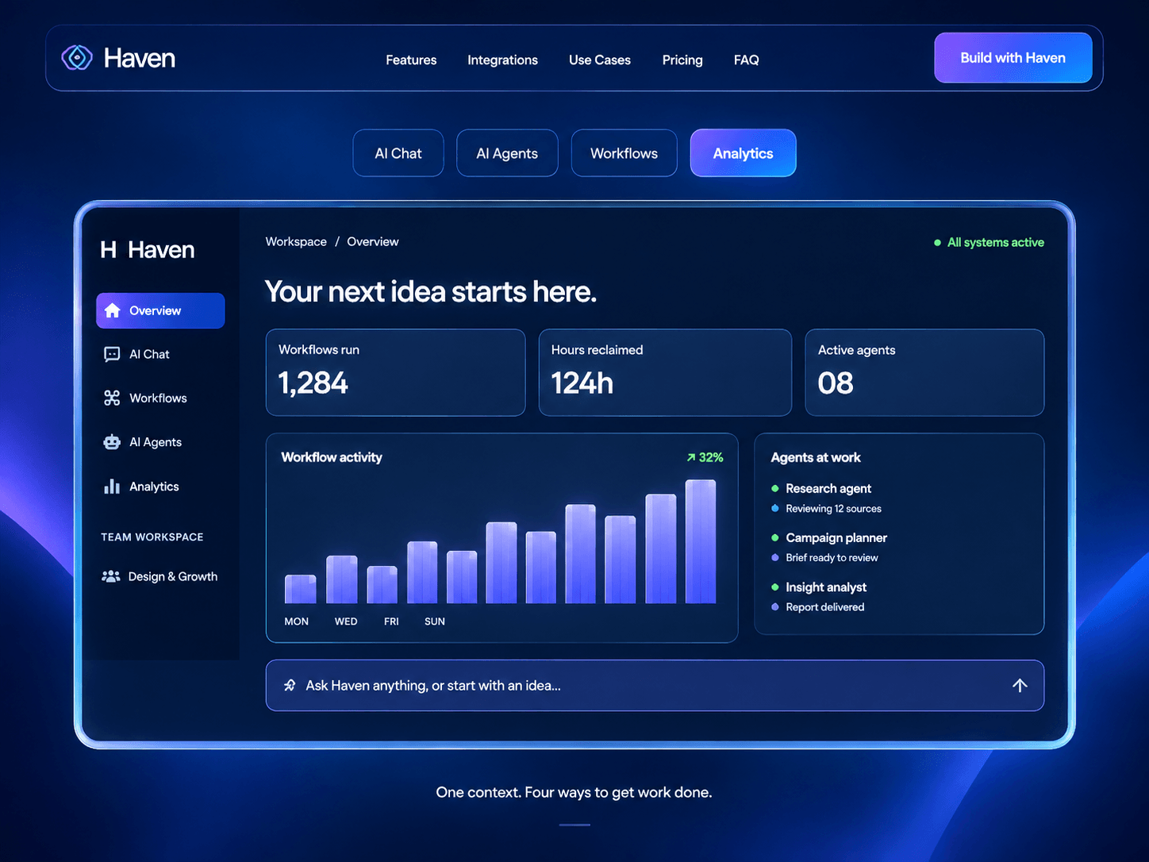Click the blue dot beside Reviewing 12 sources

coord(775,509)
